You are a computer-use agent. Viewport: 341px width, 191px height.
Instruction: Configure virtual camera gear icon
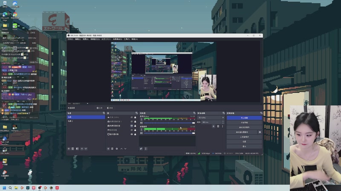pyautogui.click(x=260, y=132)
